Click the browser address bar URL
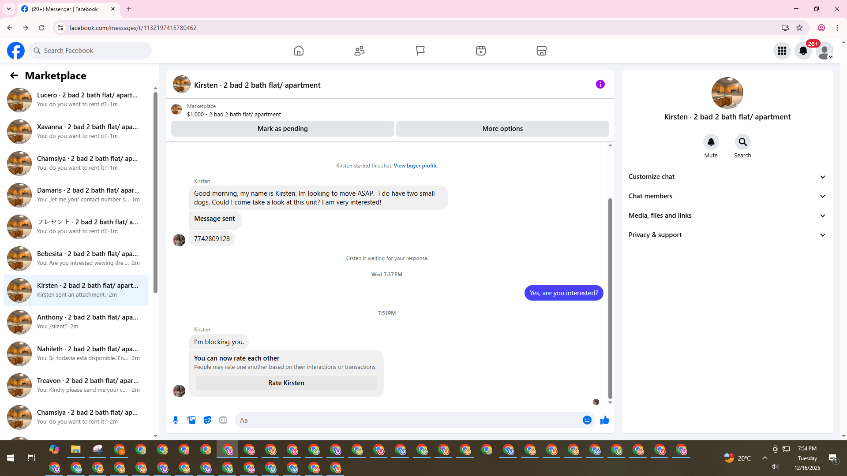 pos(133,28)
